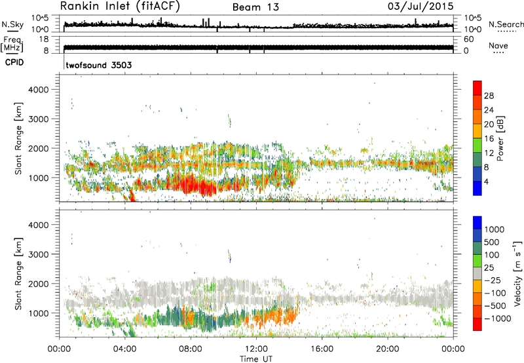This screenshot has height=363, width=524.
Task: Click the "twofsound 3503" control program text
Action: 99,65
